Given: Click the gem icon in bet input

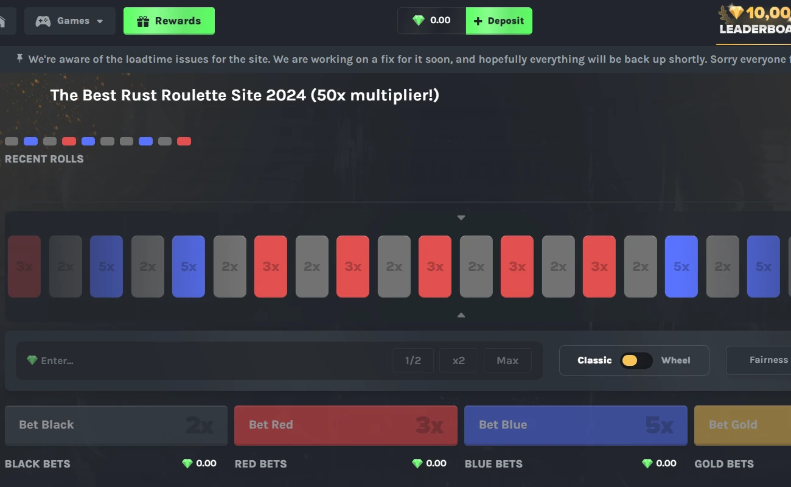Looking at the screenshot, I should (x=32, y=360).
